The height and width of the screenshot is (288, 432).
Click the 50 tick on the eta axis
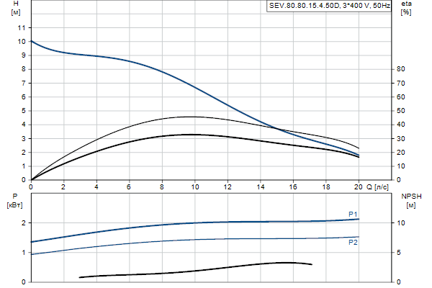401,111
